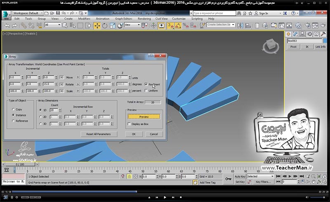
Task: Toggle the Angle Snap icon
Action: pyautogui.click(x=178, y=26)
